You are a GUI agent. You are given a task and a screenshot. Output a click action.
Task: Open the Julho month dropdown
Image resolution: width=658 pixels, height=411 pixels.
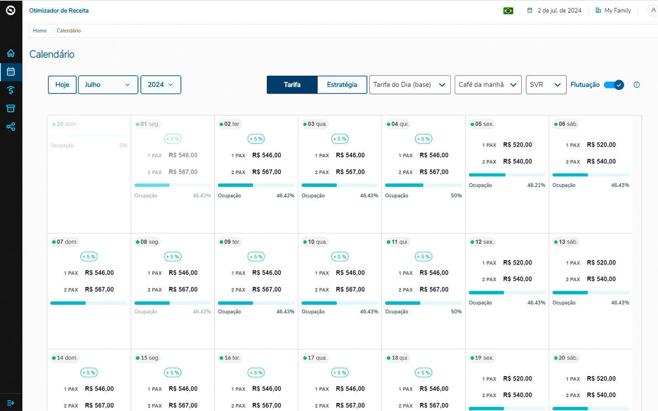tap(108, 85)
